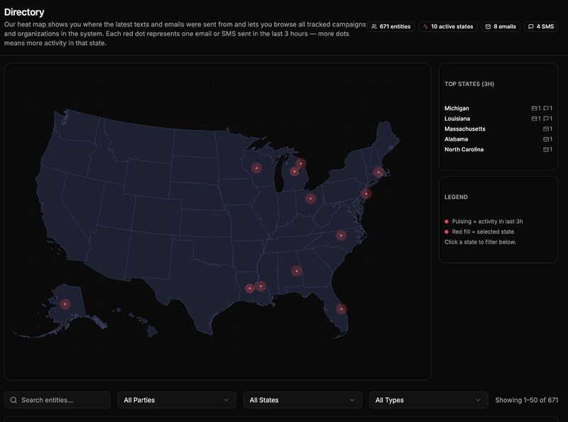568x422 pixels.
Task: Click the envelope icon in emails badge
Action: tap(488, 26)
